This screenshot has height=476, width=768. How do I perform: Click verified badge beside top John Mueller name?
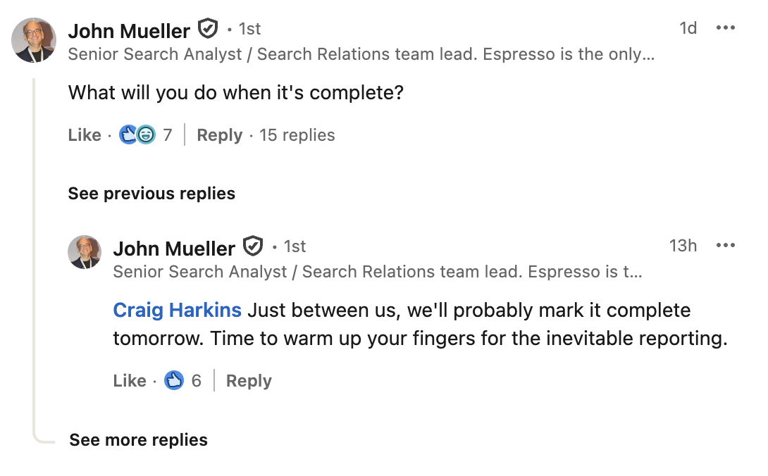[207, 29]
